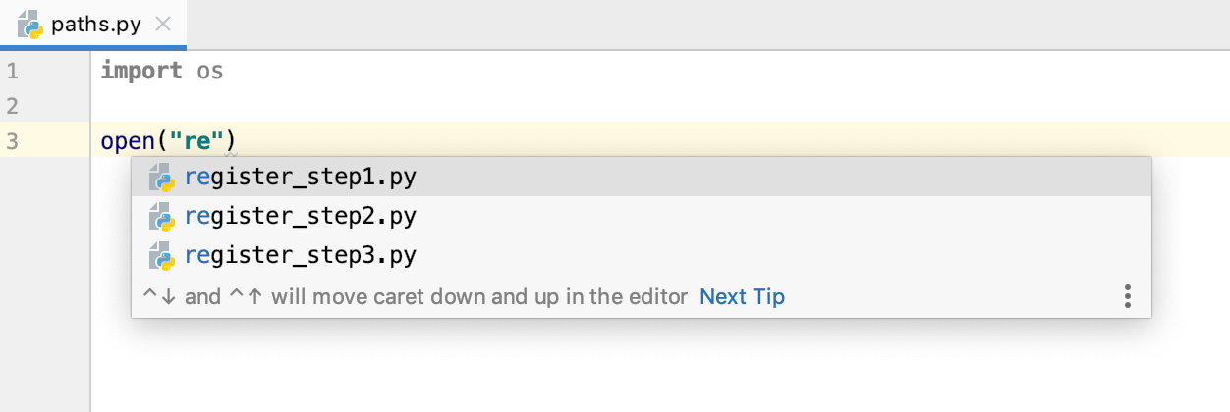Open the completion popup three-dot options menu
This screenshot has width=1230, height=412.
(1128, 296)
